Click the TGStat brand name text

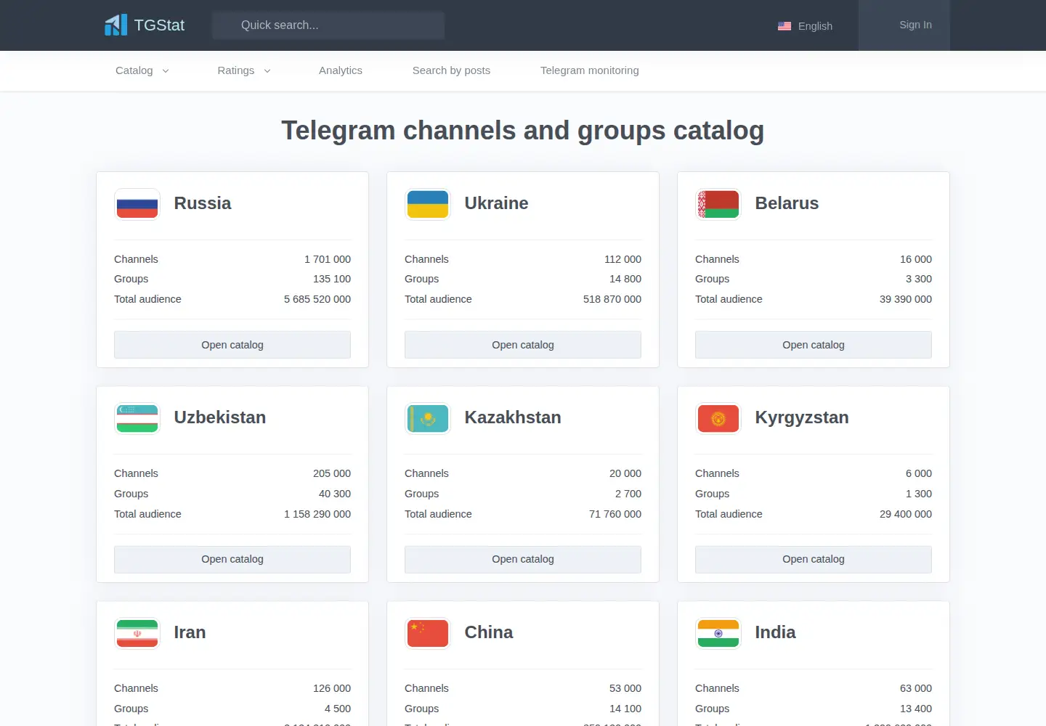click(159, 25)
